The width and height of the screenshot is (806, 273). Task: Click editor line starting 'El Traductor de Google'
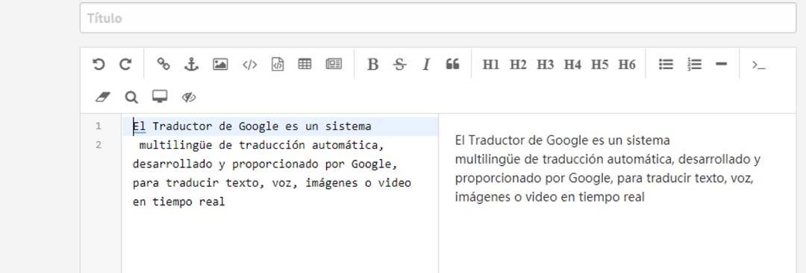[x=252, y=126]
